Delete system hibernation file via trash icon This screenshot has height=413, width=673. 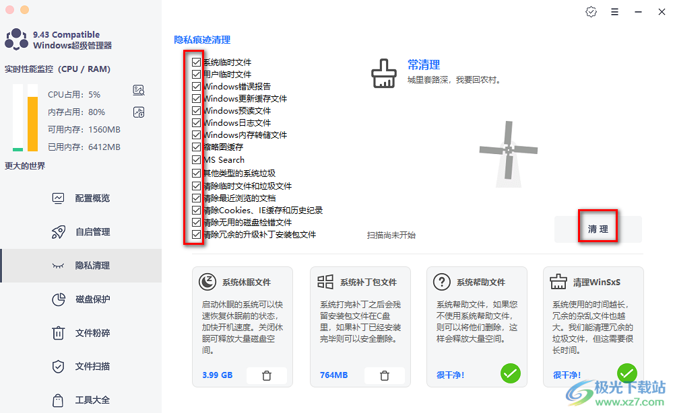[x=266, y=375]
